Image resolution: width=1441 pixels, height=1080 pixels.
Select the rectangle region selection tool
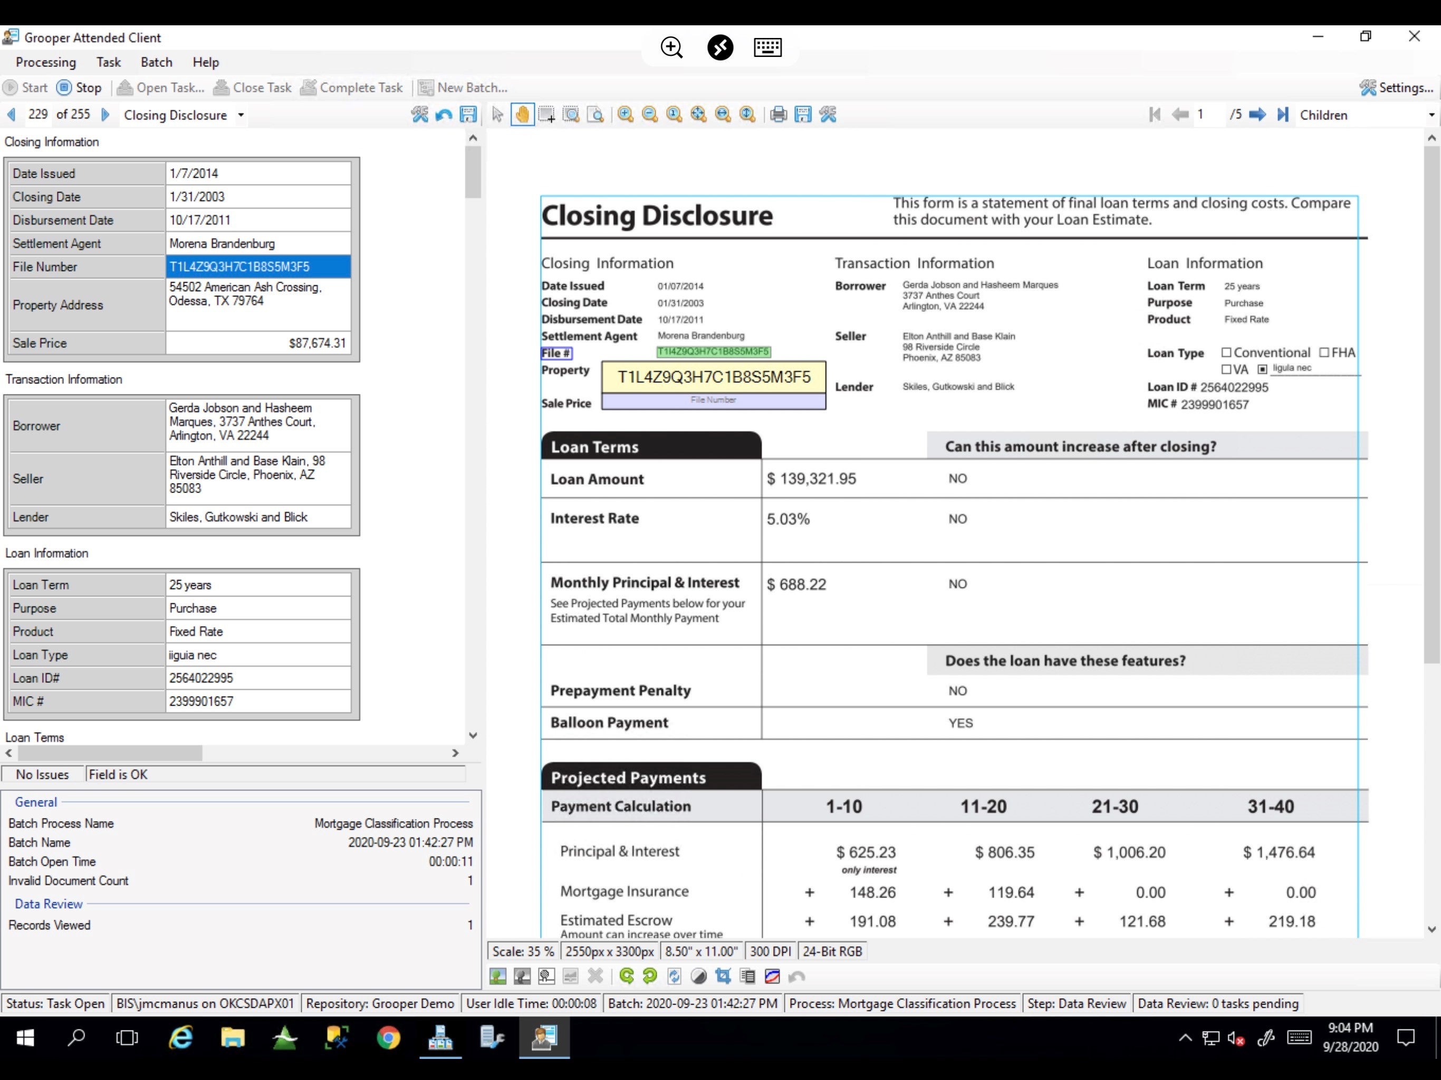546,114
